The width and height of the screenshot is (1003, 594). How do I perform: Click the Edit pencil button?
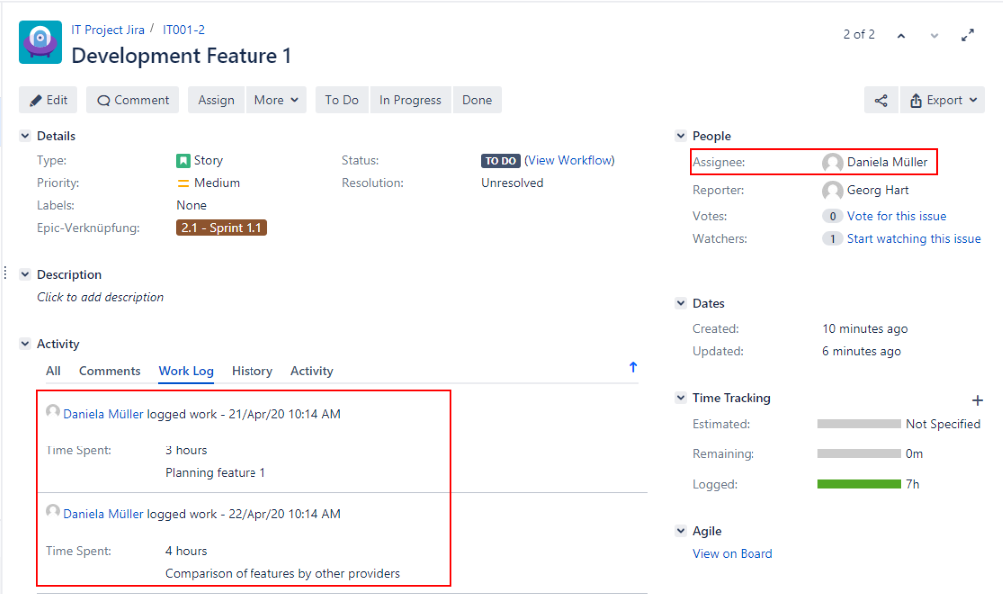(x=49, y=100)
